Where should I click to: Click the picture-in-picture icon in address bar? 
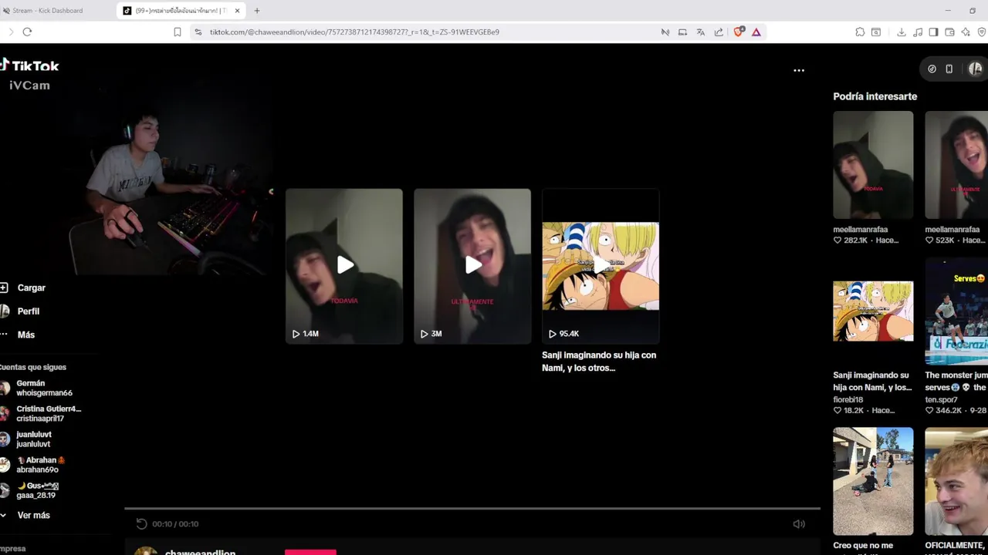point(682,32)
